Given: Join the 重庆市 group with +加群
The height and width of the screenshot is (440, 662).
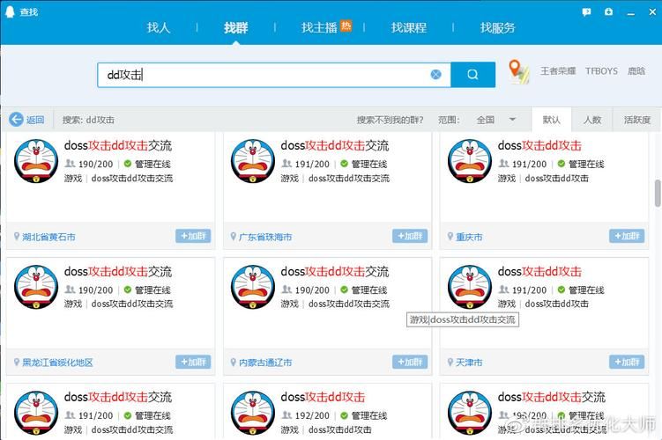Looking at the screenshot, I should point(627,236).
